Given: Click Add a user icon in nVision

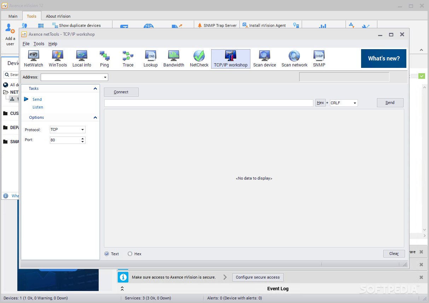Looking at the screenshot, I should [10, 28].
